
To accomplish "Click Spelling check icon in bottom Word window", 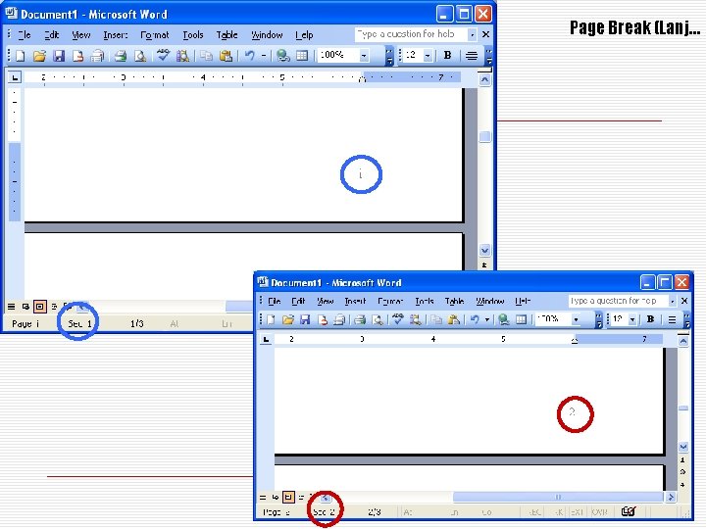I will coord(397,319).
